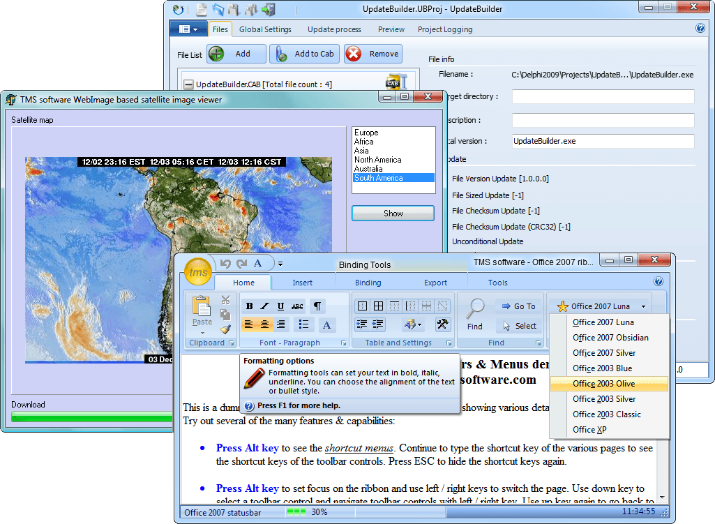Click the exit door icon in UpdateBuilder
Image resolution: width=715 pixels, height=524 pixels.
(269, 9)
